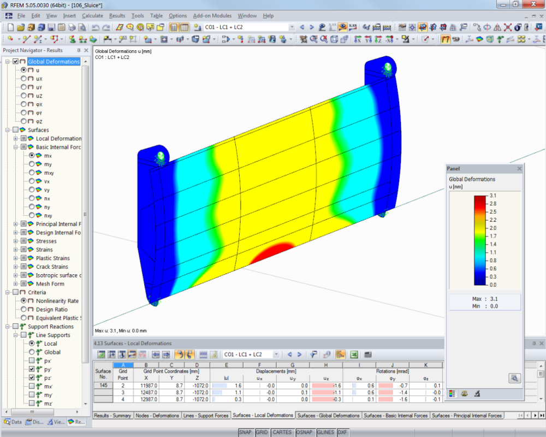Select Global line supports radio button

click(32, 352)
